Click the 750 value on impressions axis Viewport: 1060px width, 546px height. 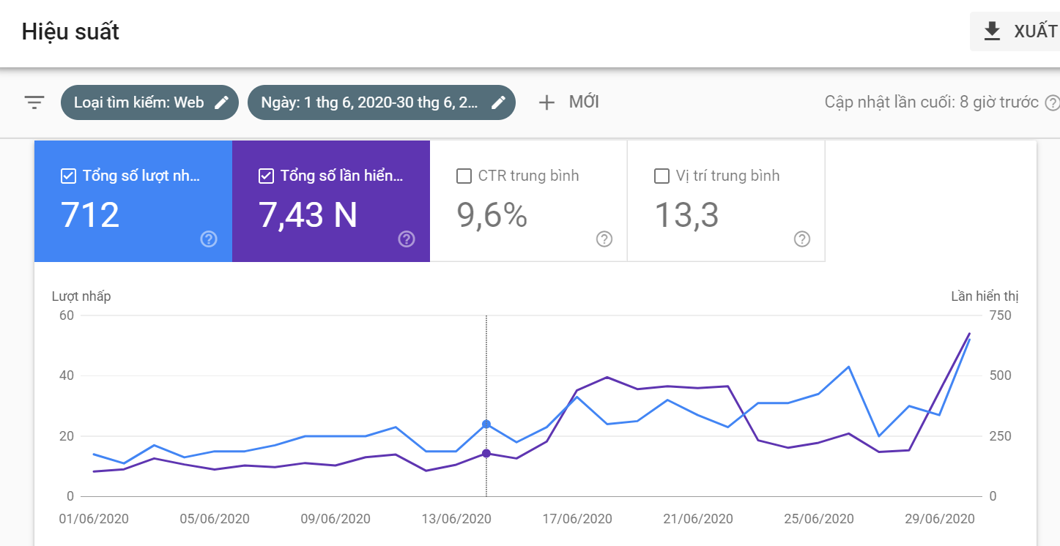[x=1001, y=315]
